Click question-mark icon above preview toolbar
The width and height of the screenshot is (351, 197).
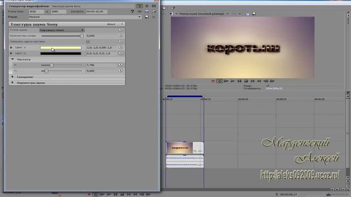coord(173,8)
